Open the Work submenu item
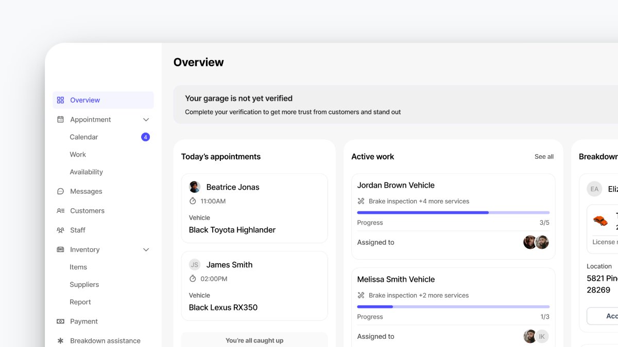The image size is (618, 347). pyautogui.click(x=78, y=155)
